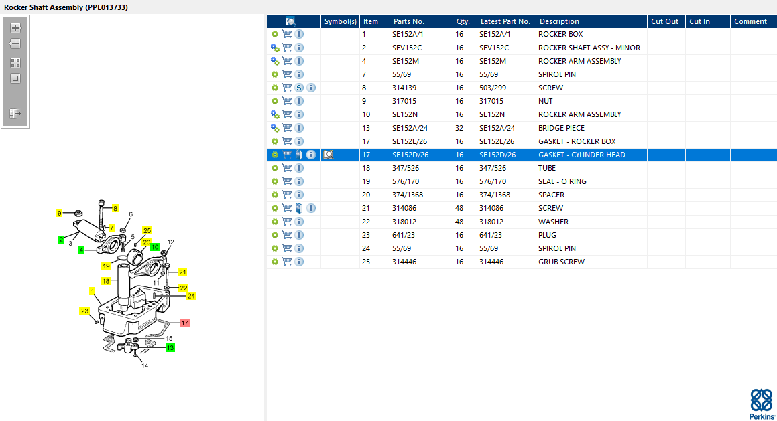Open info for SEAL - O RING
The image size is (777, 421).
click(x=299, y=181)
